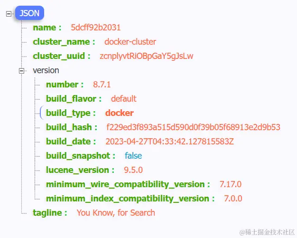This screenshot has height=238, width=297.
Task: Select the version tree label
Action: tap(46, 70)
